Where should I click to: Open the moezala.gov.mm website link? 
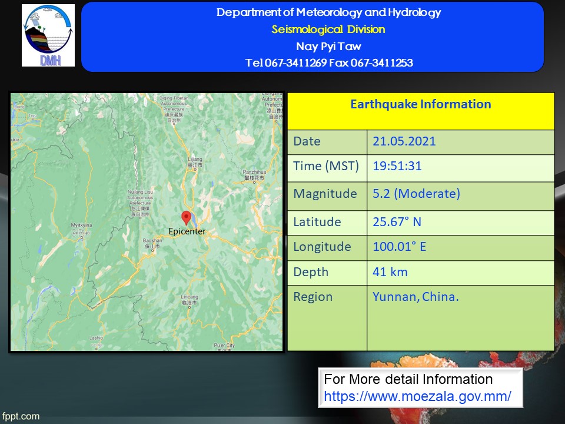coord(417,396)
